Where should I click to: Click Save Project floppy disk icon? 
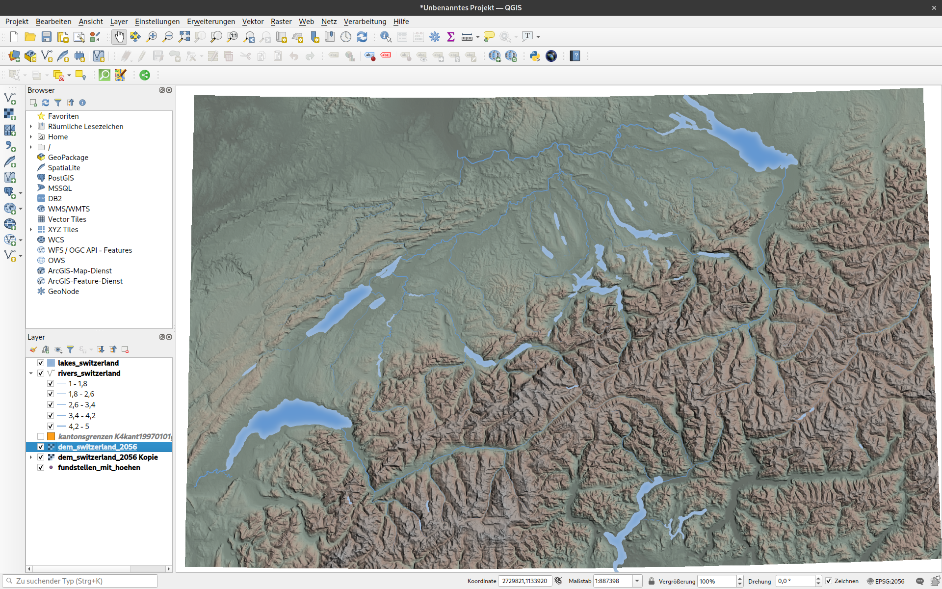coord(47,37)
